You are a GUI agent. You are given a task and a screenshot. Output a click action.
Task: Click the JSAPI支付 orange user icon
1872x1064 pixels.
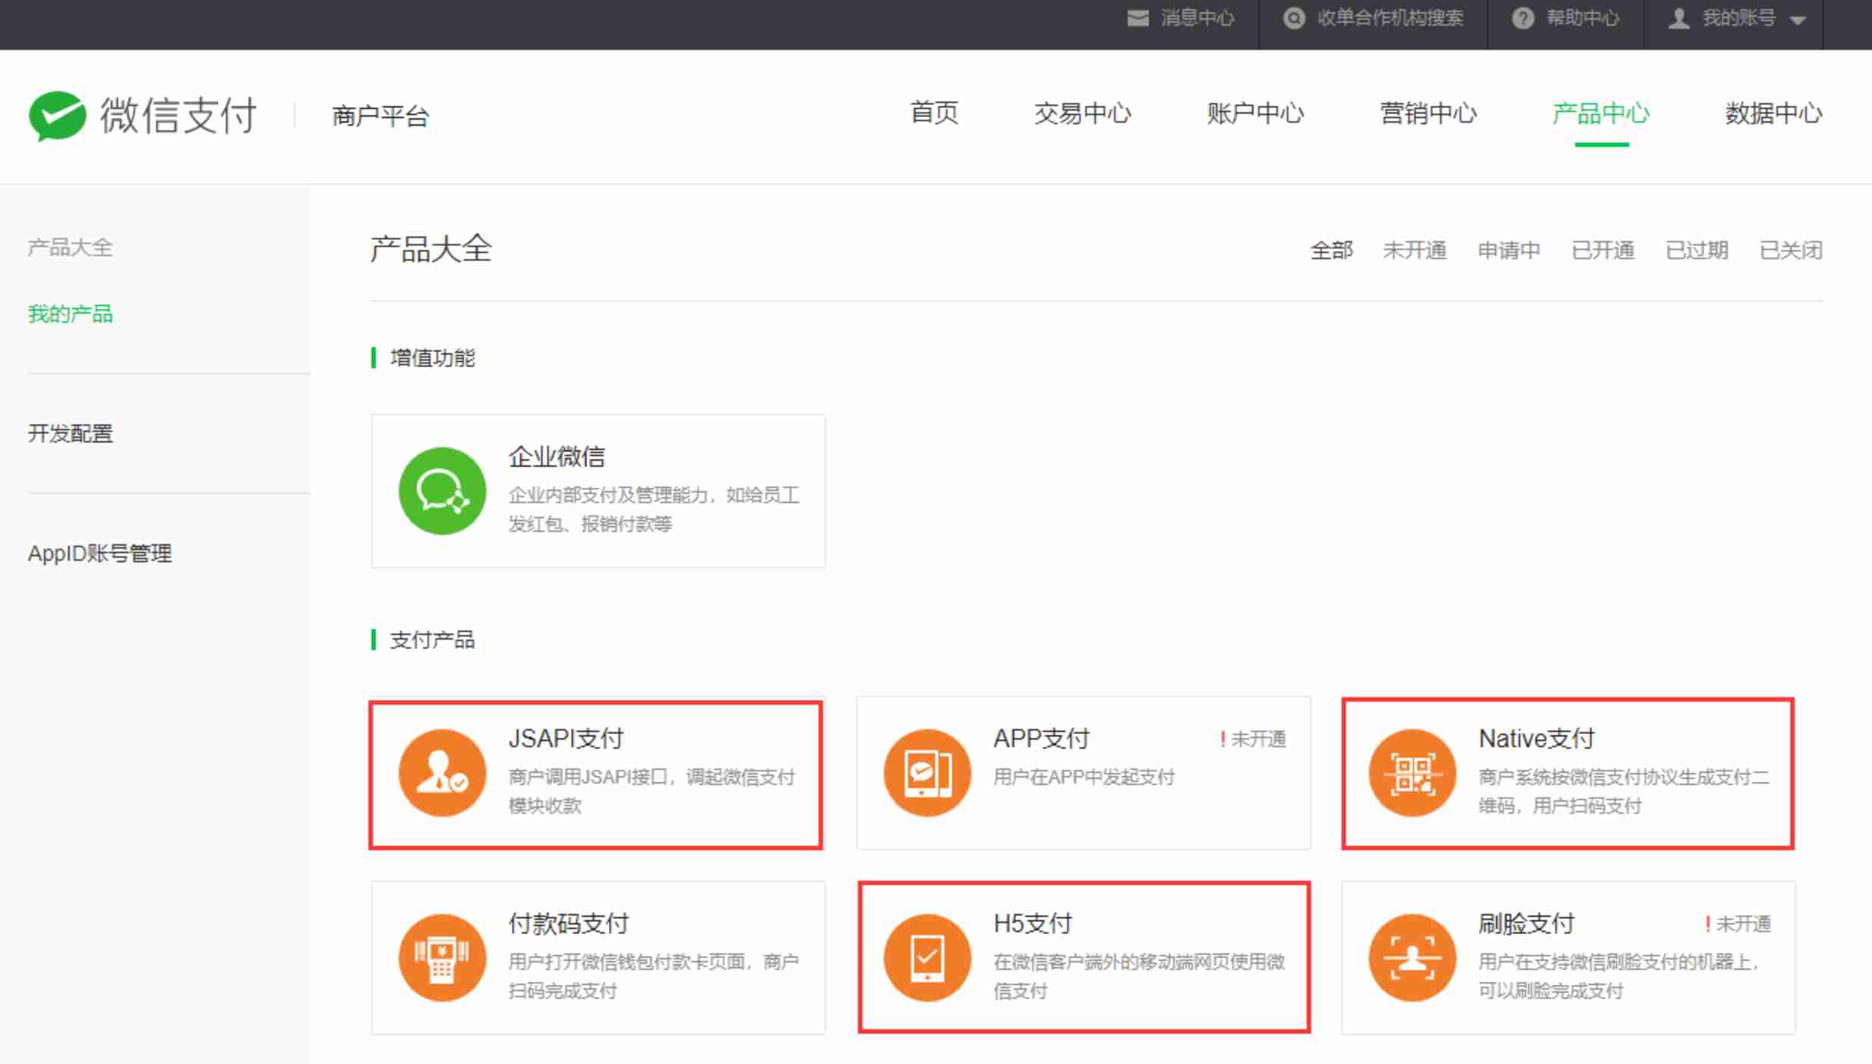pos(442,772)
